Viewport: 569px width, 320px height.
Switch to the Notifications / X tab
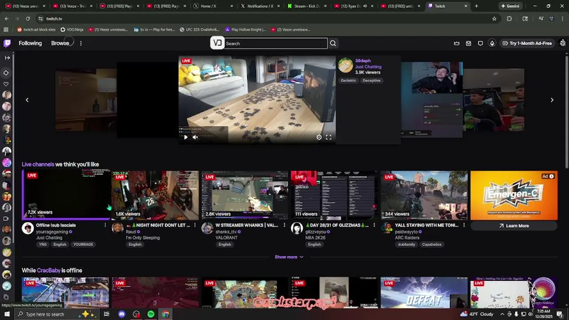pyautogui.click(x=260, y=6)
